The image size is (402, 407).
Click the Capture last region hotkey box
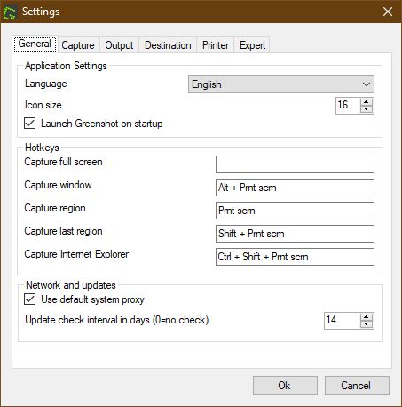(x=295, y=234)
